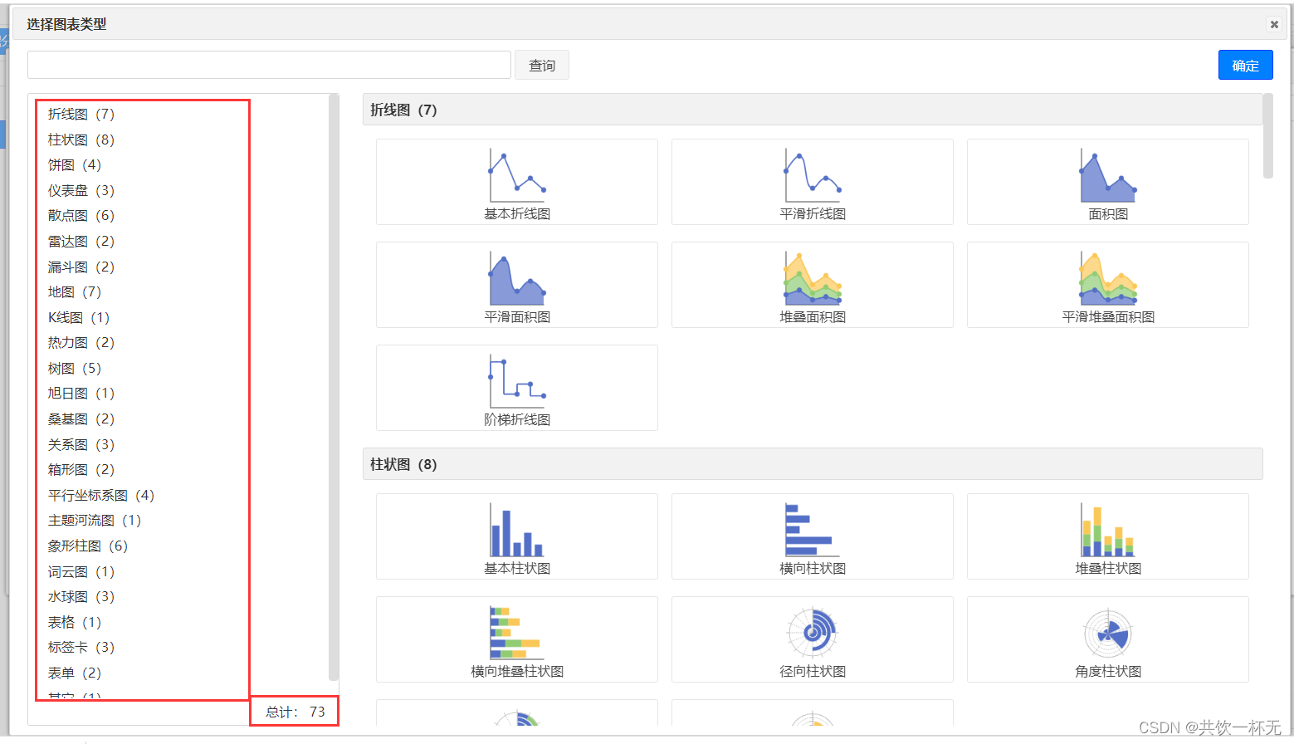
Task: Click the 总计: 73 total label
Action: [x=295, y=712]
